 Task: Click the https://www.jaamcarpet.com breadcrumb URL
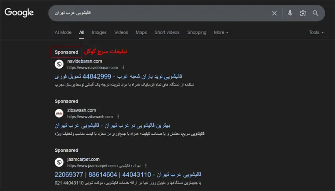click(104, 166)
